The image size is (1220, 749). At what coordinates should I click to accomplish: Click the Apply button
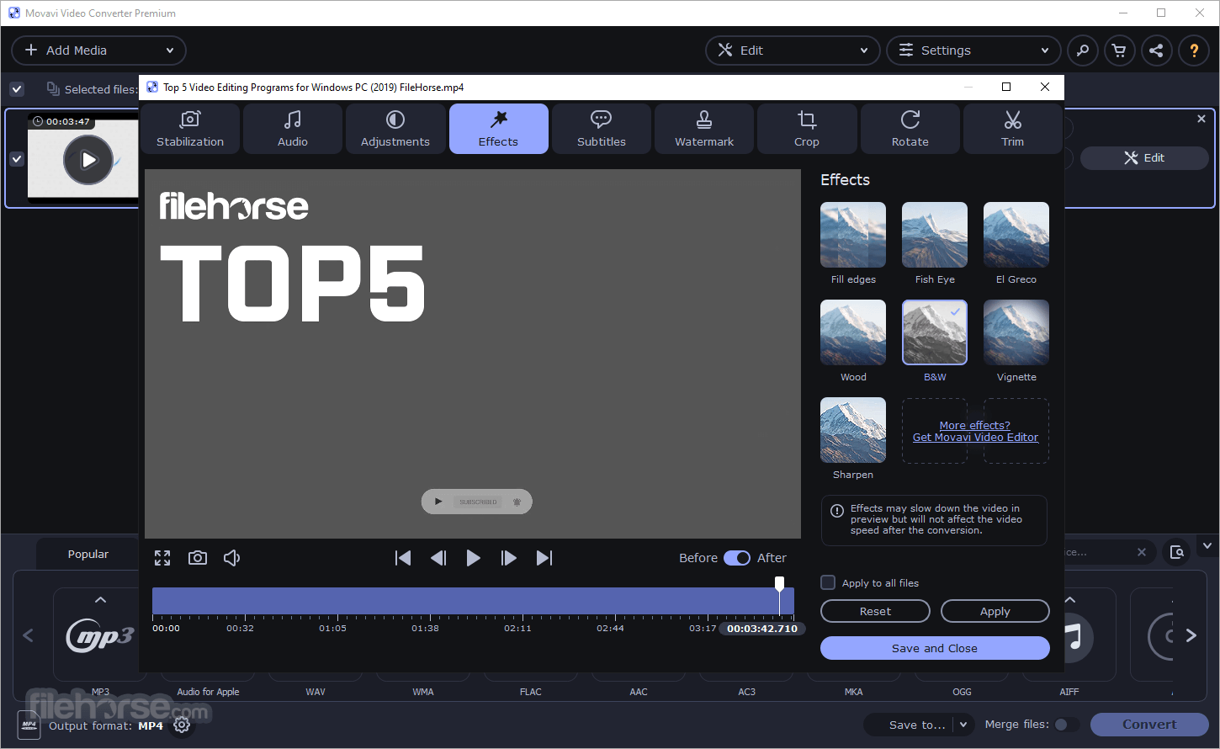tap(995, 611)
